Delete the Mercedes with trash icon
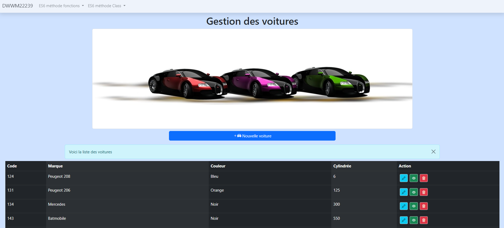Screen dimensions: 504x228 click(424, 206)
